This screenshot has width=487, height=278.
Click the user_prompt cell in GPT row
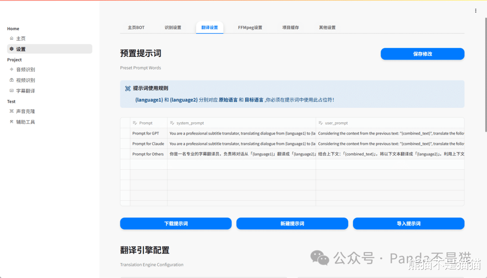coord(390,133)
